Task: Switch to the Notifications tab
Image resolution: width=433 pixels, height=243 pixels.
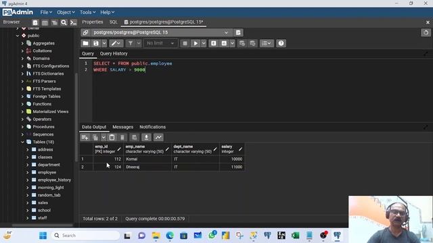Action: (x=152, y=127)
